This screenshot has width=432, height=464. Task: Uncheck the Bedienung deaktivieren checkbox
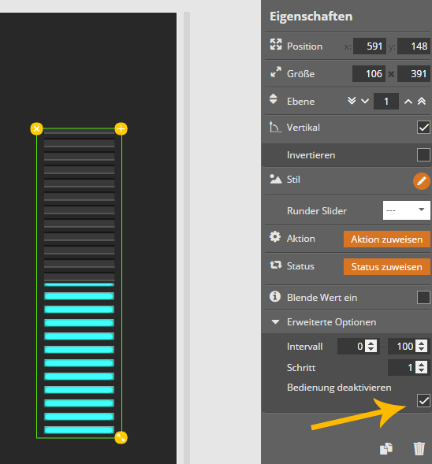[x=423, y=401]
